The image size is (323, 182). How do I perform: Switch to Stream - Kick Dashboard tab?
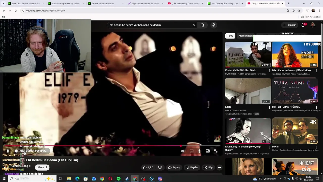106,4
